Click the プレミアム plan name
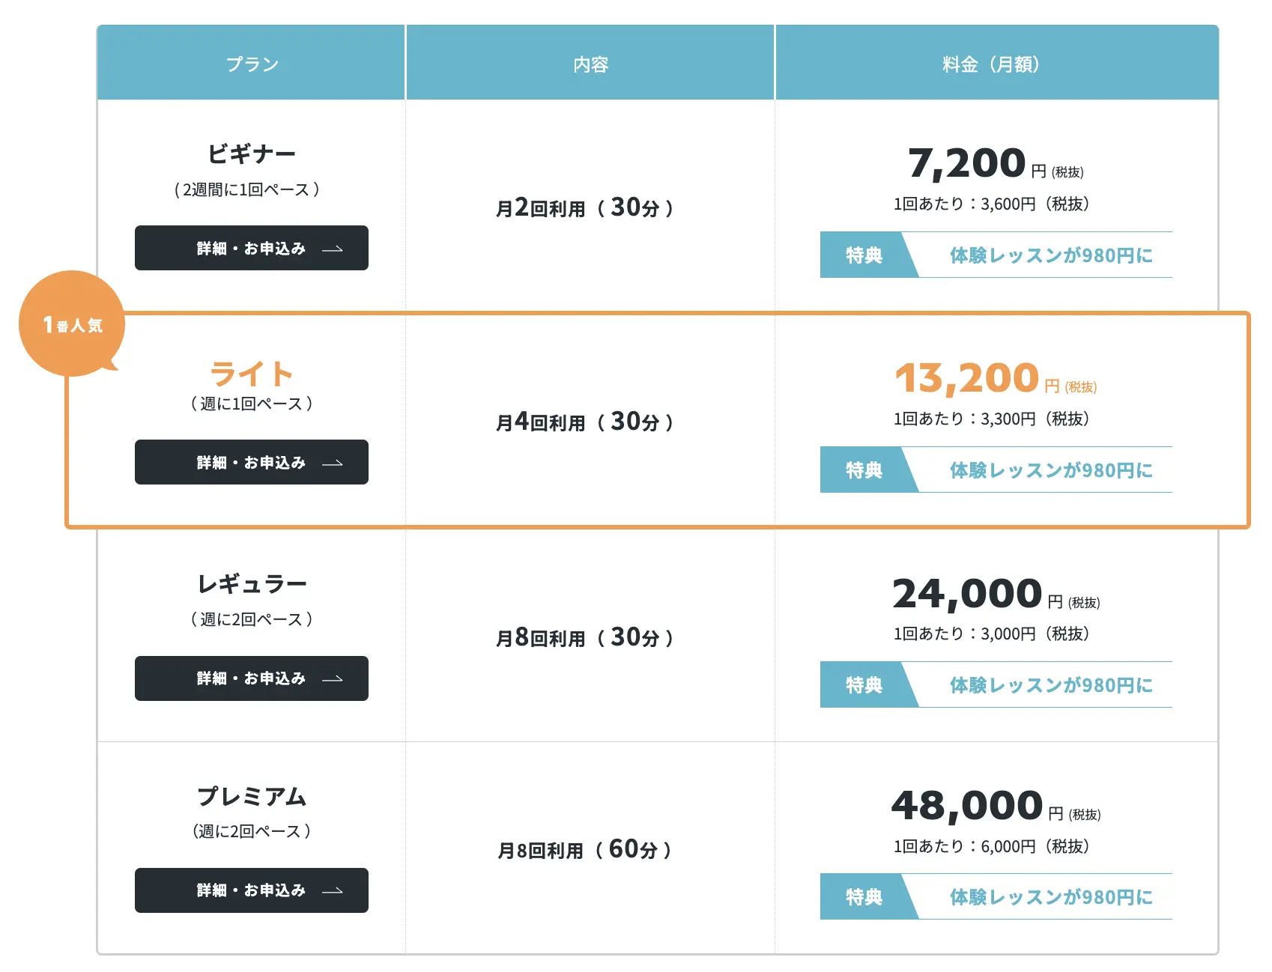 click(x=252, y=796)
